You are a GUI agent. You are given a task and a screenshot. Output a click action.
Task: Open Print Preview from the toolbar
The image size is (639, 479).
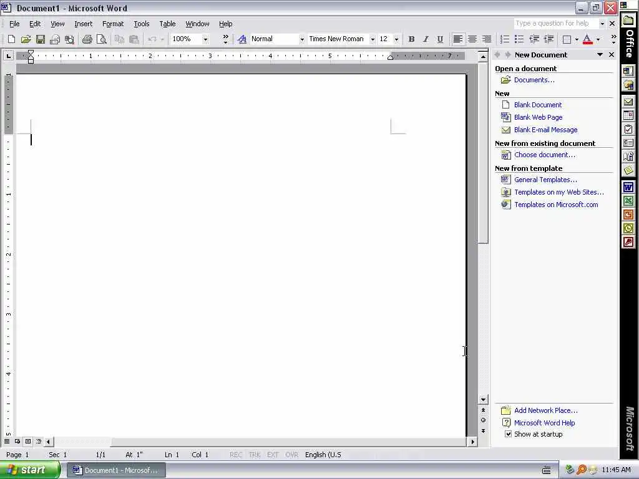(x=102, y=39)
